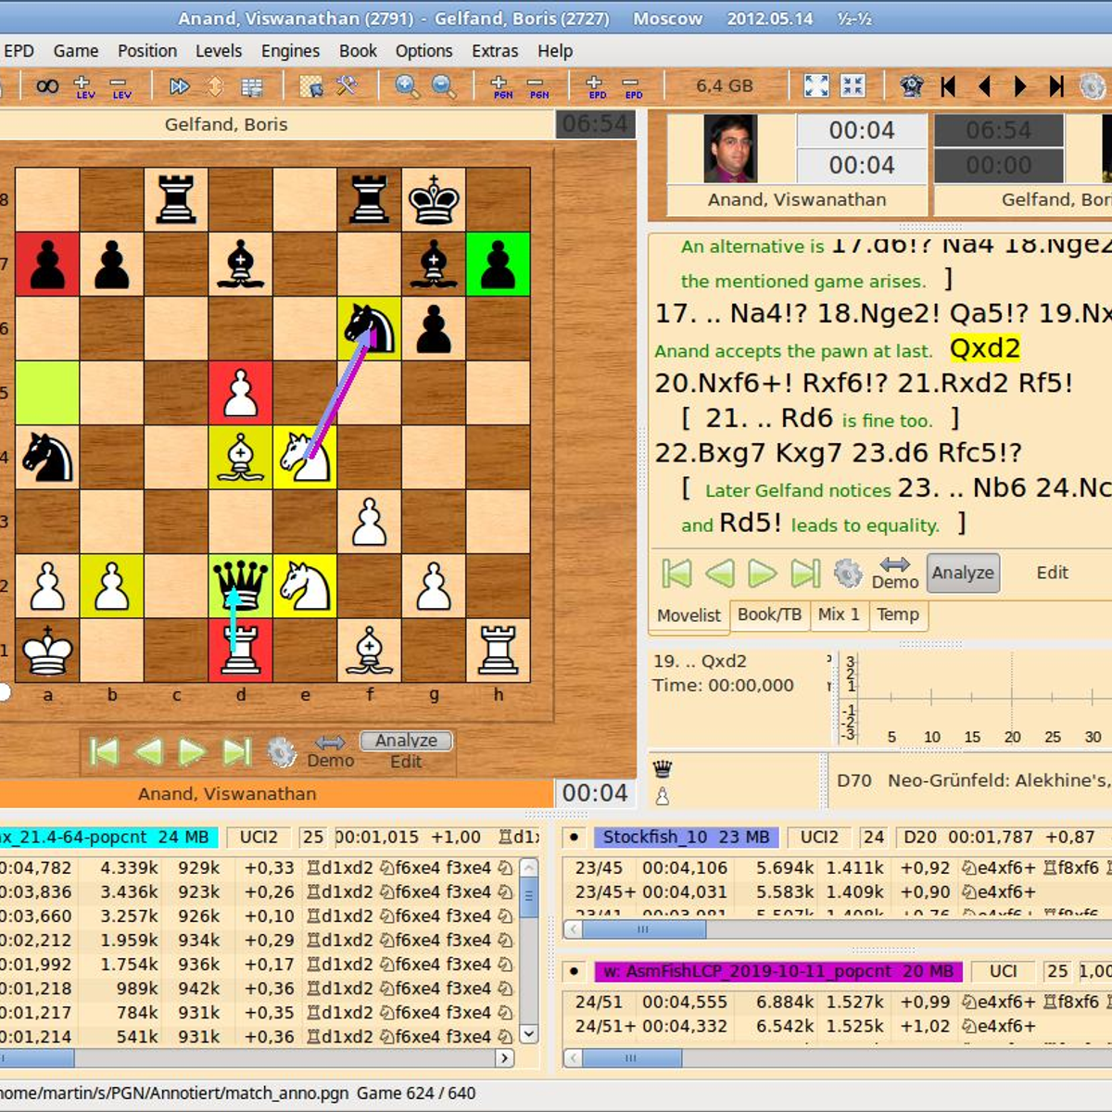Flip the board using the orange arrows icon
This screenshot has height=1112, width=1112.
(x=214, y=86)
